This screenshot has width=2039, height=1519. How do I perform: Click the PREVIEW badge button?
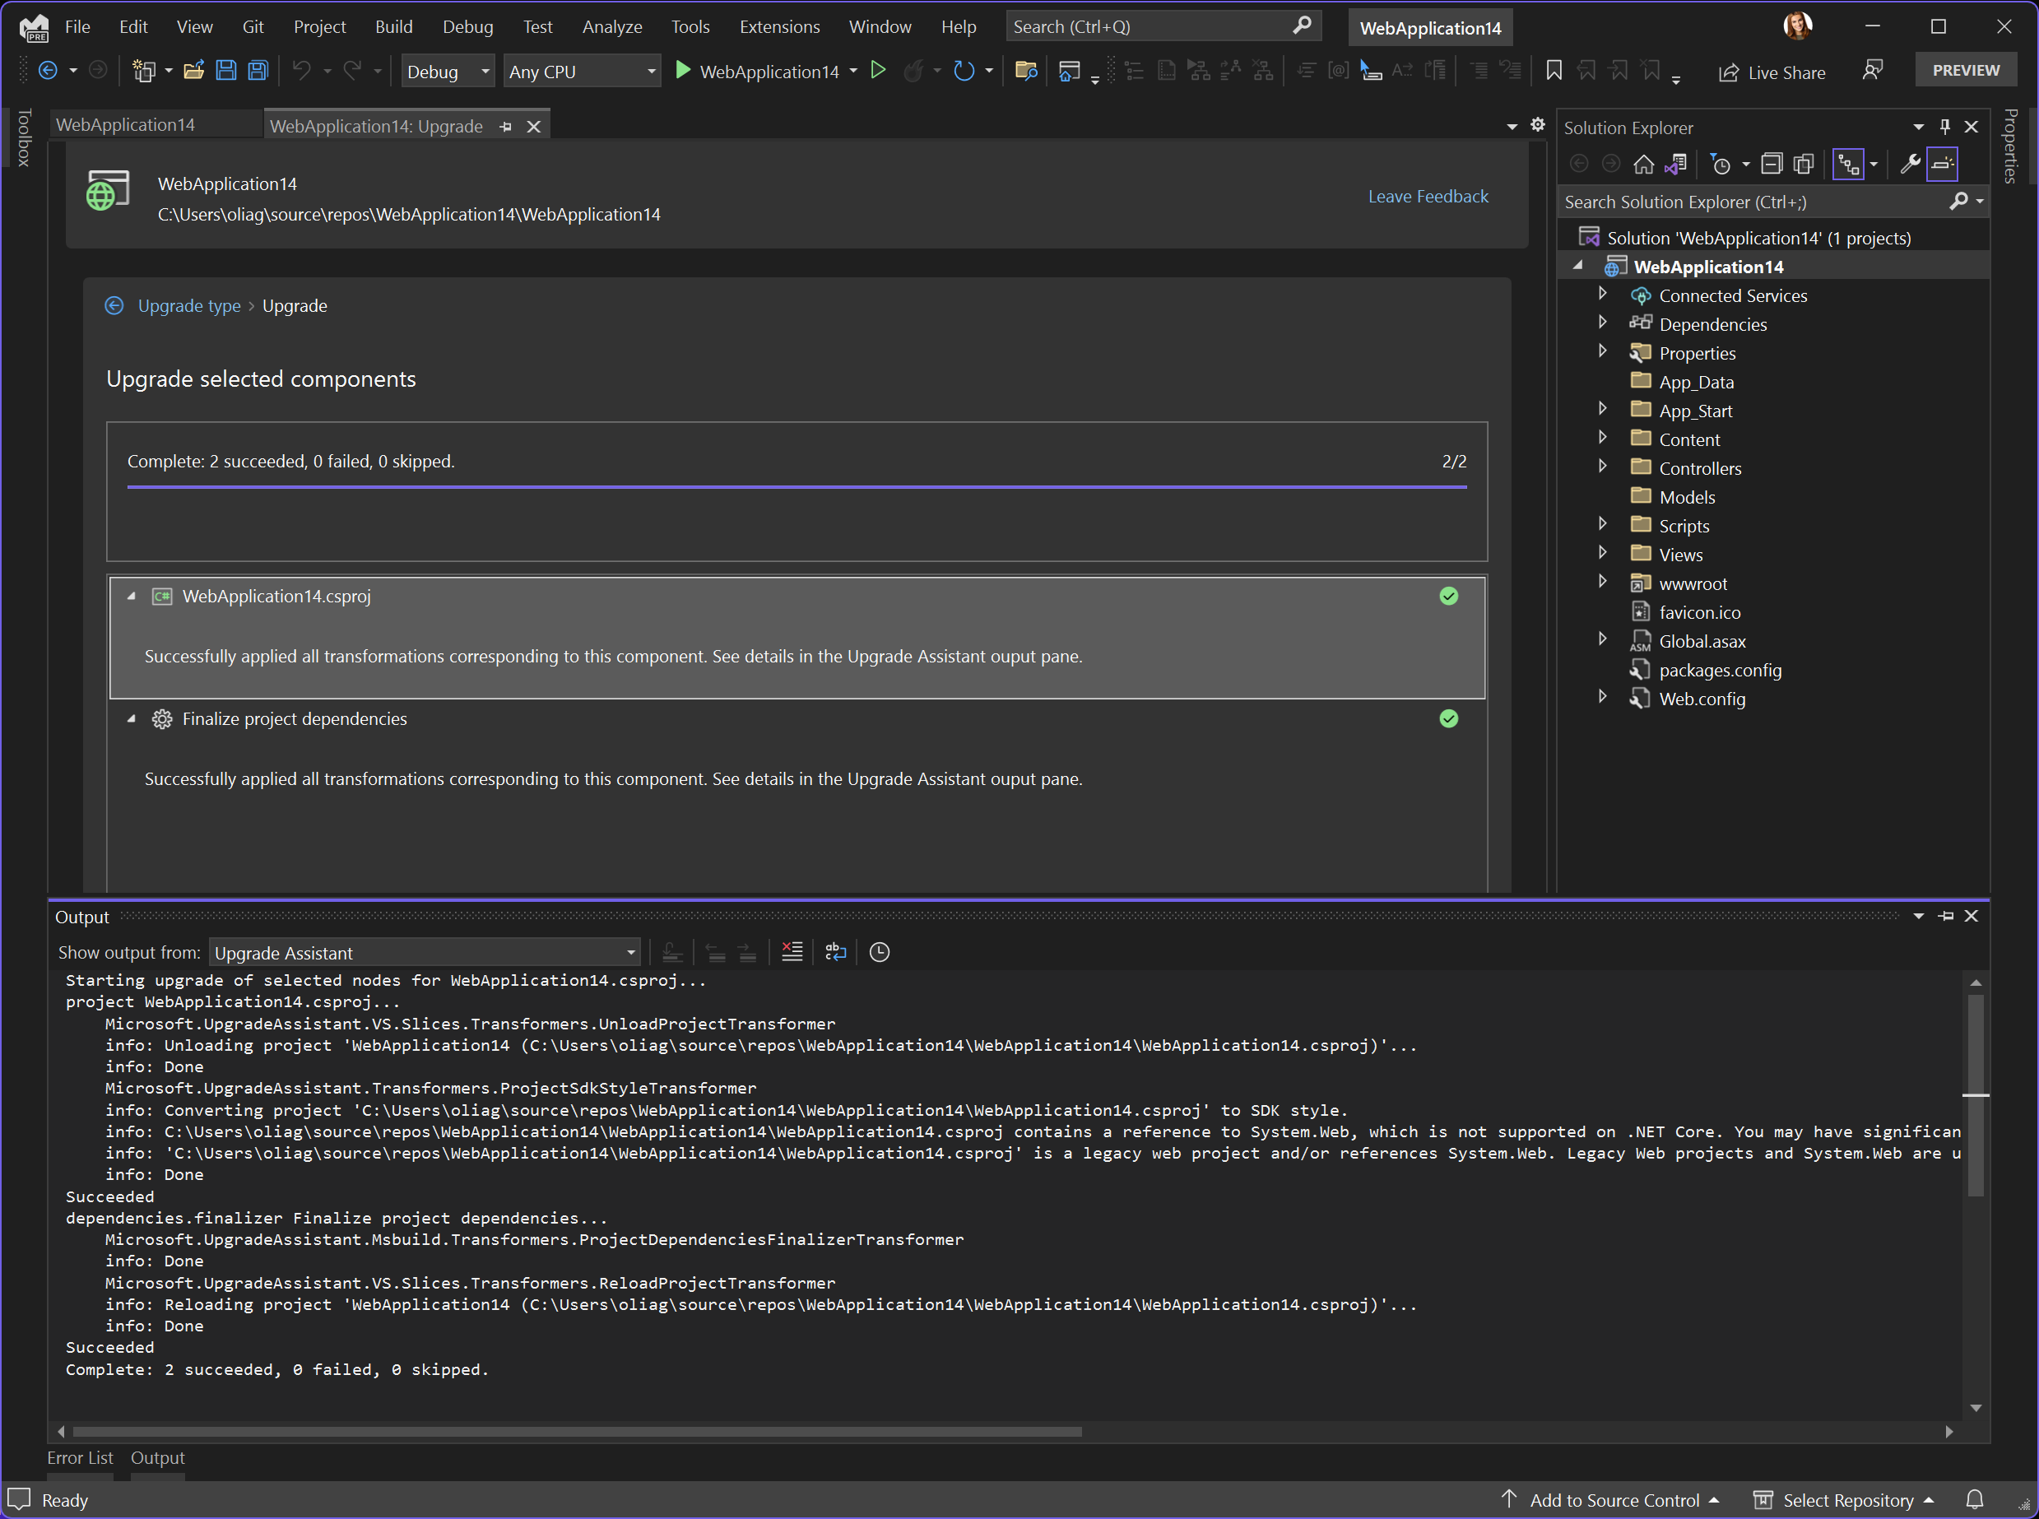coord(1966,70)
